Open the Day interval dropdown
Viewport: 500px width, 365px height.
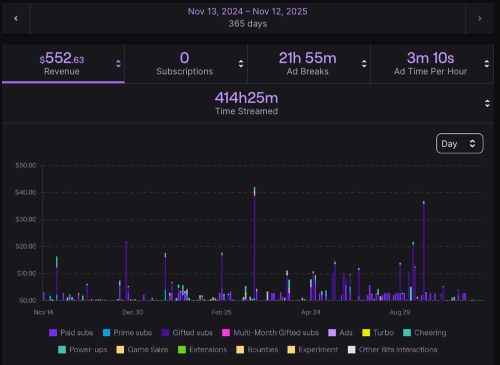pyautogui.click(x=459, y=143)
